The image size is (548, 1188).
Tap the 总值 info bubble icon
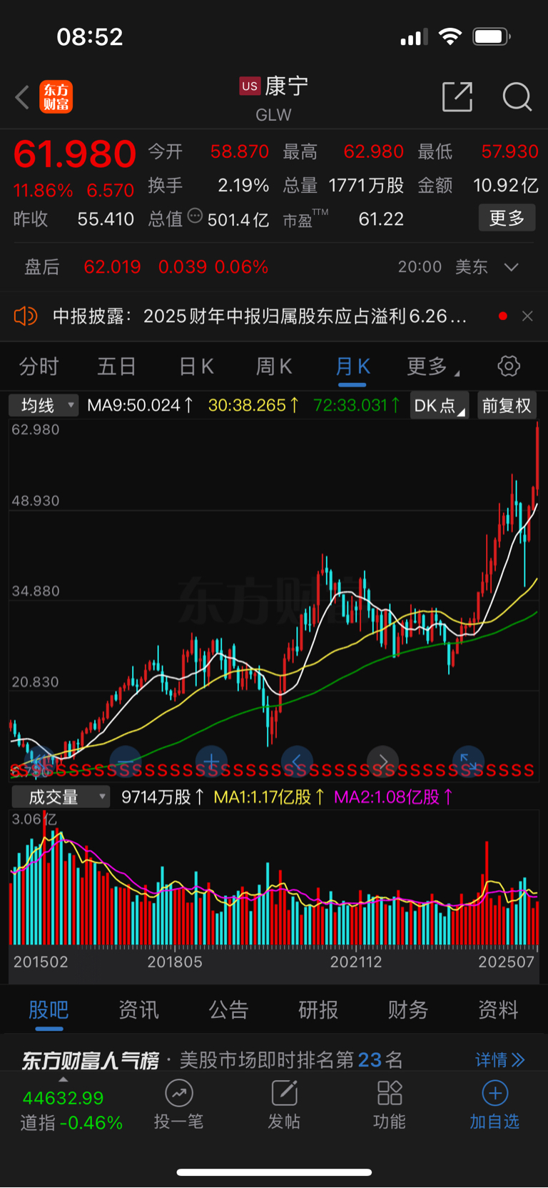(x=195, y=216)
